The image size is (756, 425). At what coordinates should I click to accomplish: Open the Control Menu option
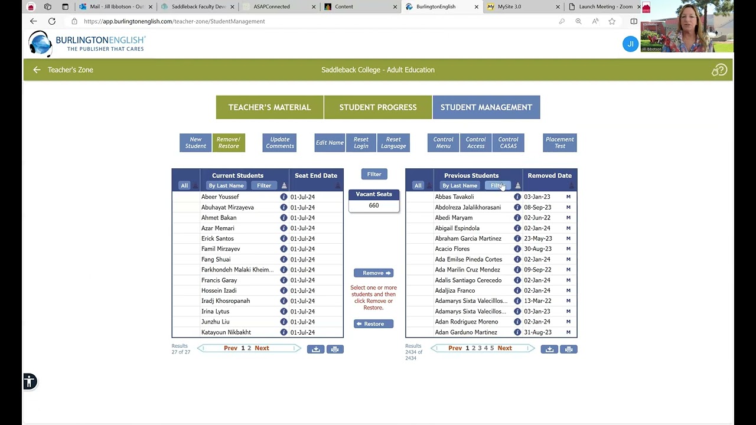[x=443, y=143]
